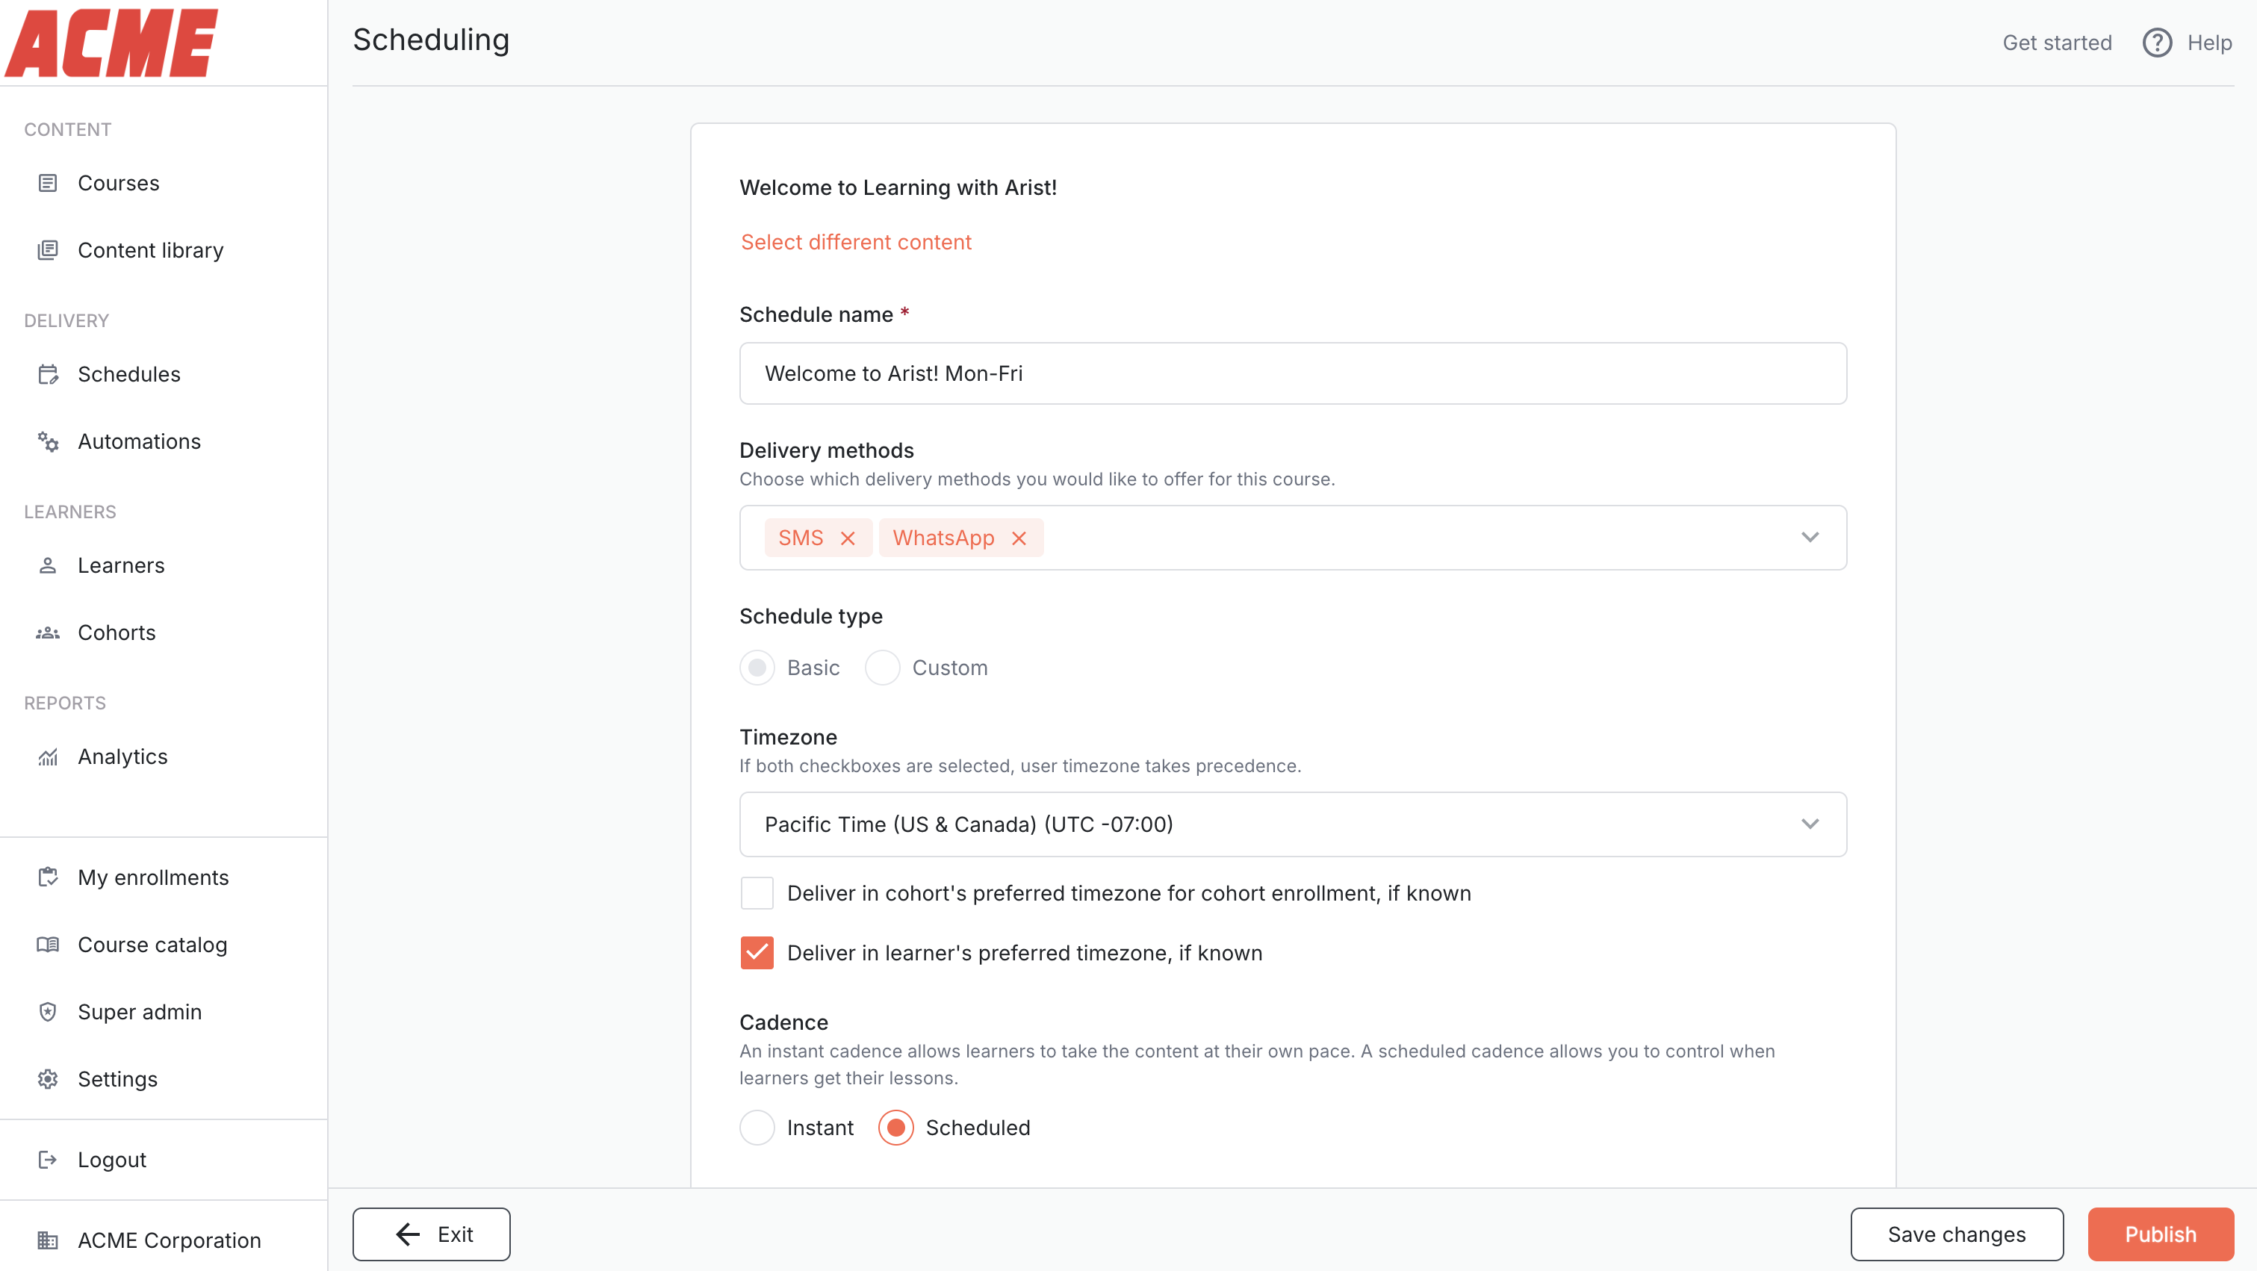Open Course catalog in the sidebar
Viewport: 2257px width, 1271px height.
152,944
